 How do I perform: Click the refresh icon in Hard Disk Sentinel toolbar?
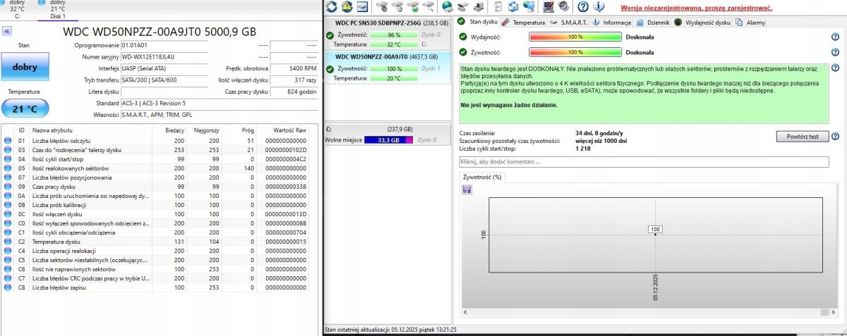pyautogui.click(x=332, y=7)
